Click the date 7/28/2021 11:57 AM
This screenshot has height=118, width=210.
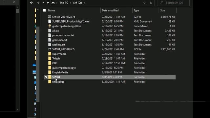[x=114, y=54]
